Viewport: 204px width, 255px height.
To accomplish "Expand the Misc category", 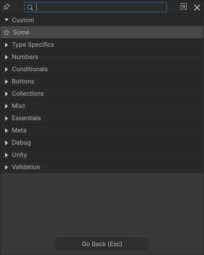I will tap(6, 106).
